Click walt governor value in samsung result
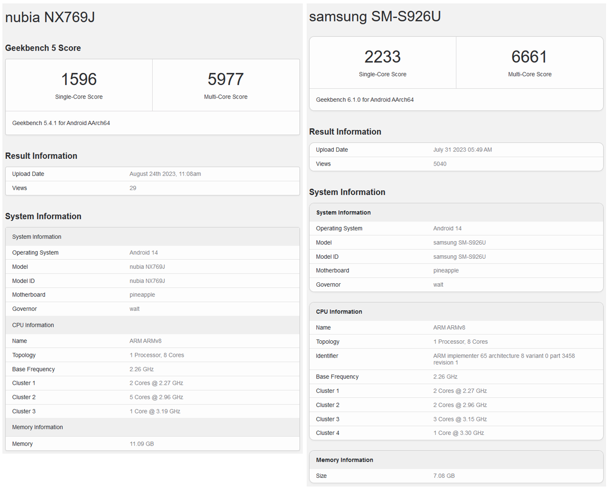Viewport: 608px width, 488px height. click(438, 285)
